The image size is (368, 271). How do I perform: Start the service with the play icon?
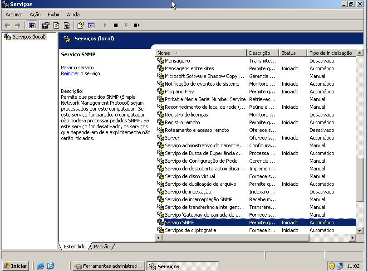(x=105, y=25)
